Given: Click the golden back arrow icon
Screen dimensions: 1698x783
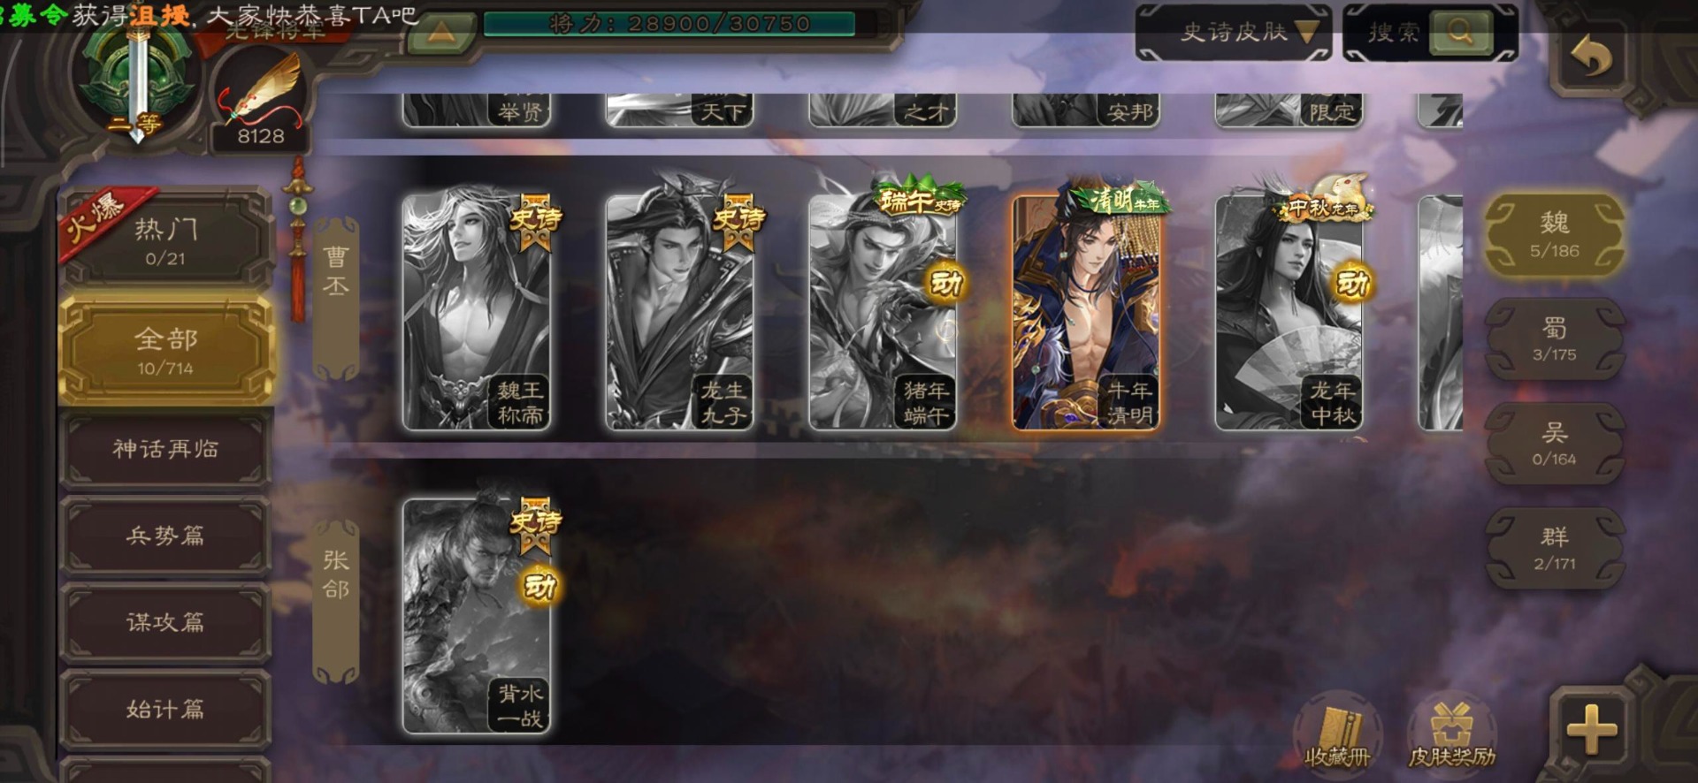Looking at the screenshot, I should tap(1591, 58).
